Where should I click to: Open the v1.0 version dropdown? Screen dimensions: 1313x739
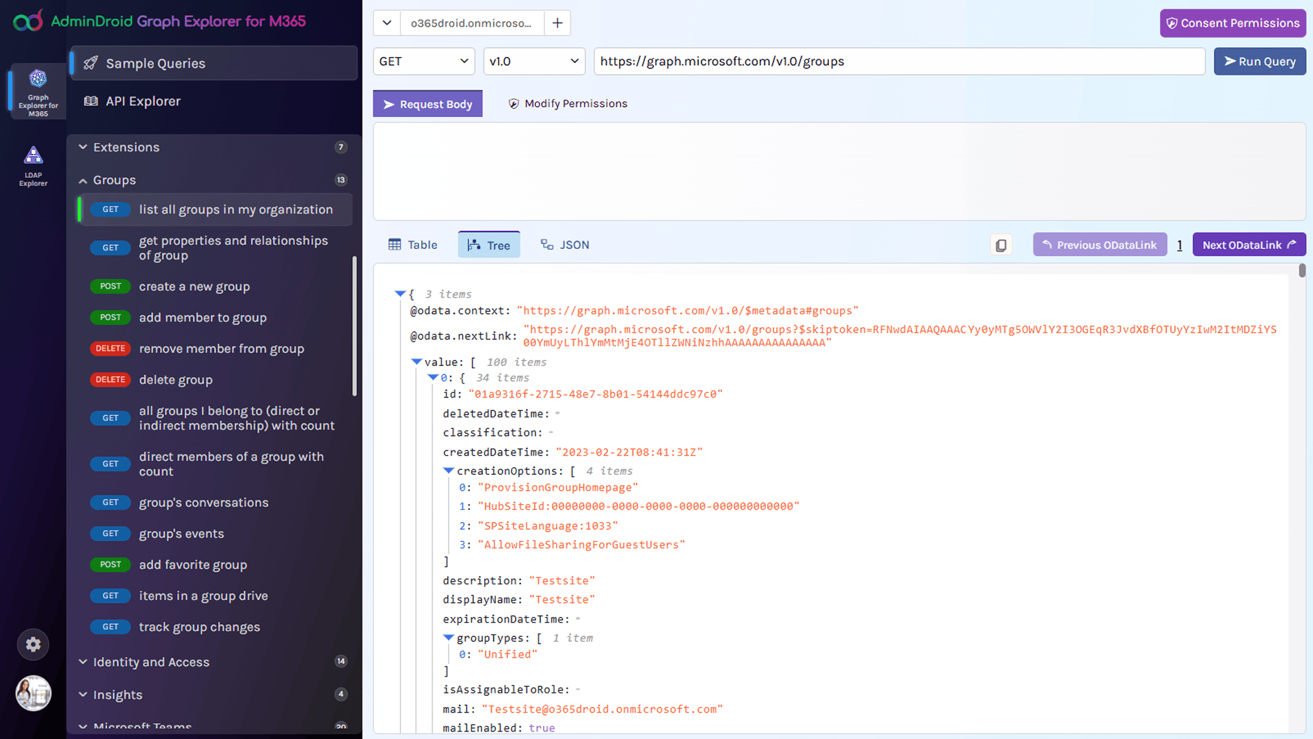pyautogui.click(x=533, y=62)
